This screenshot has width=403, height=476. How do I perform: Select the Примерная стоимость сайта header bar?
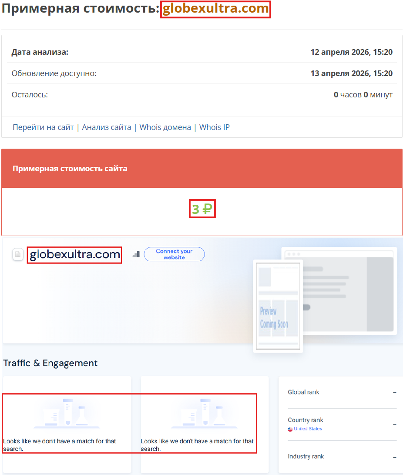[70, 168]
